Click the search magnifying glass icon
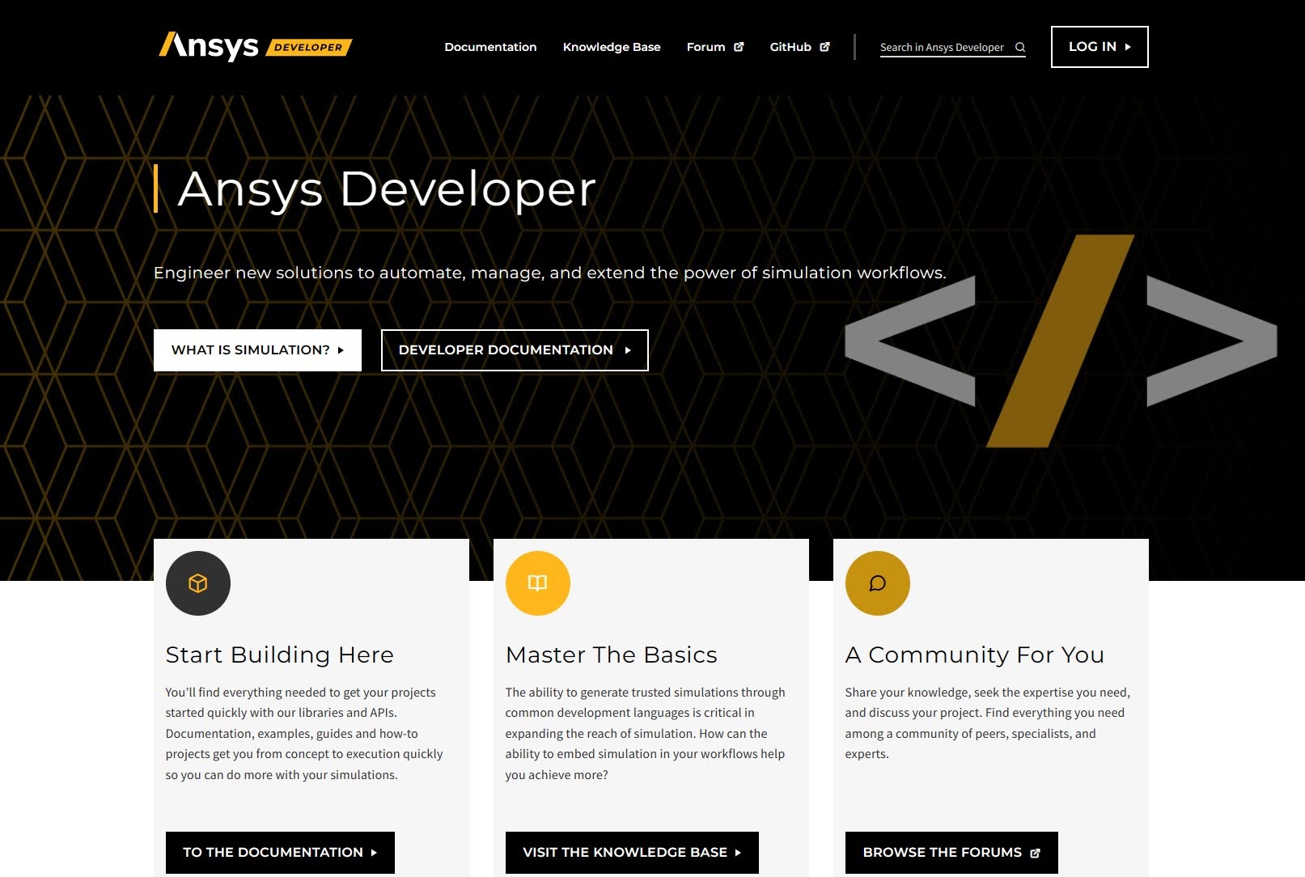The height and width of the screenshot is (877, 1305). 1020,47
